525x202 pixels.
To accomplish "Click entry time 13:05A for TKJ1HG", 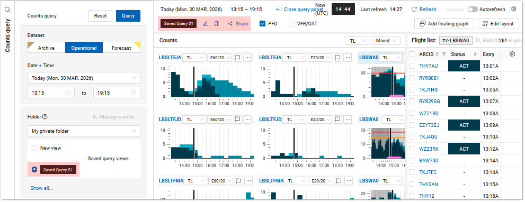I will click(x=491, y=89).
